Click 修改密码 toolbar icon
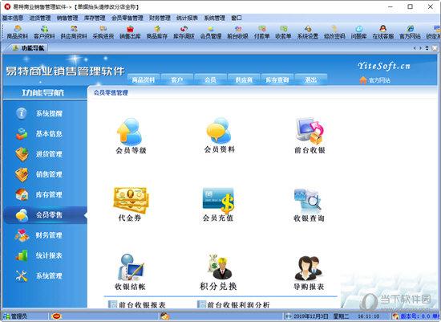 (334, 32)
